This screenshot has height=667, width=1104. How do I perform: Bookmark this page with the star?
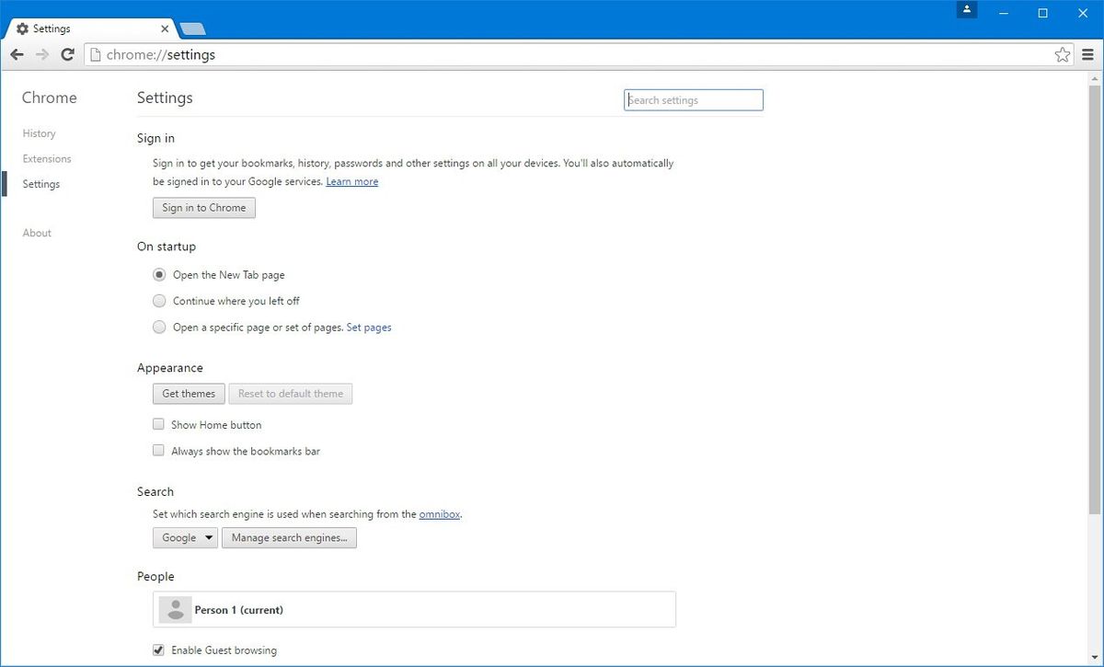point(1063,55)
